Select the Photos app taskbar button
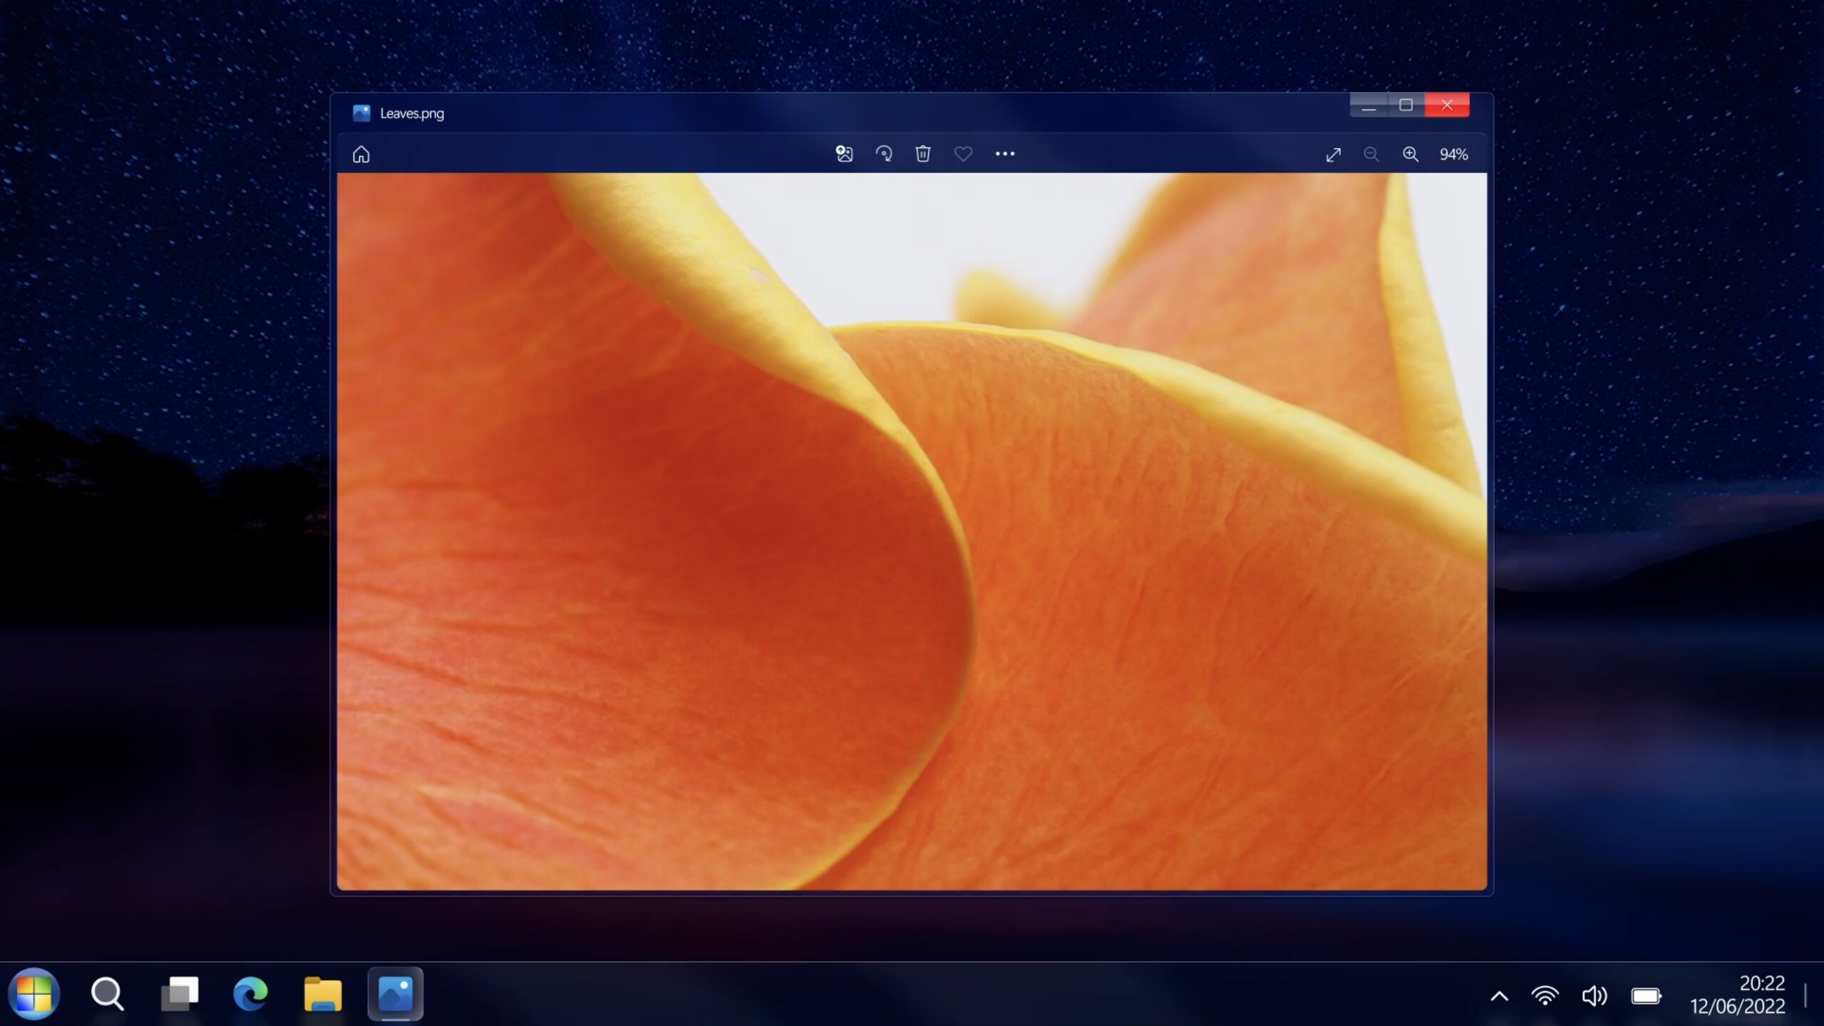Viewport: 1824px width, 1026px height. (395, 993)
